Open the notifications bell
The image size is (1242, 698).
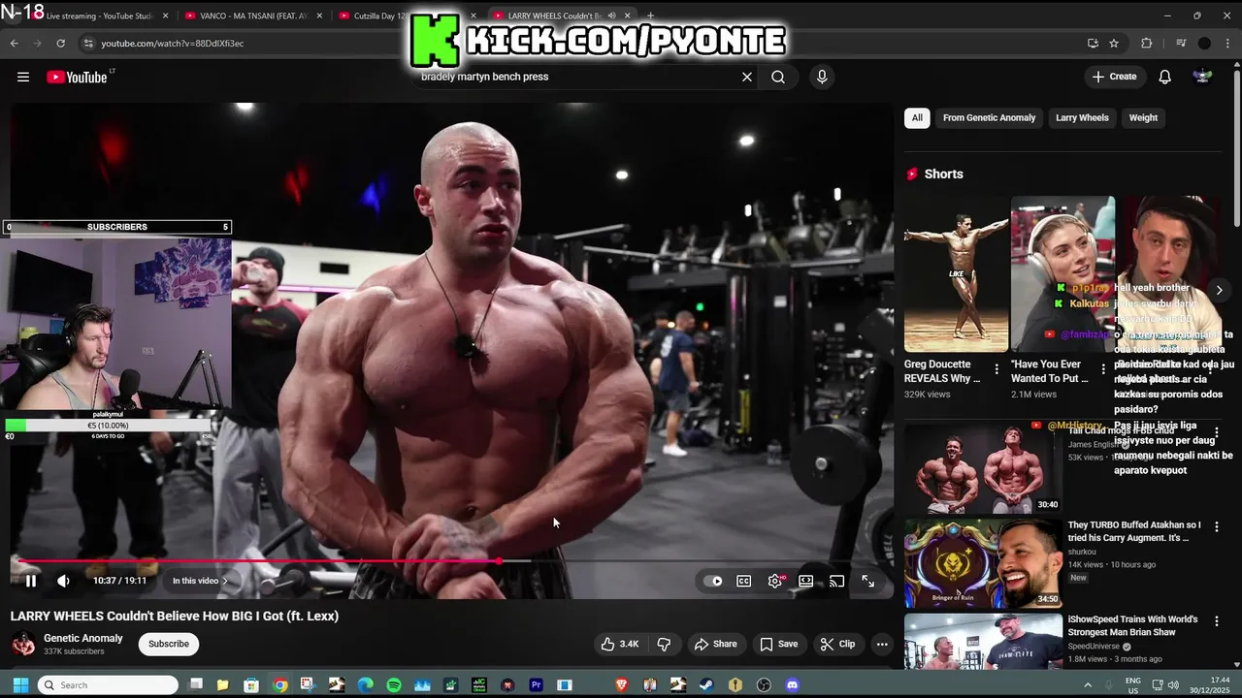1165,77
